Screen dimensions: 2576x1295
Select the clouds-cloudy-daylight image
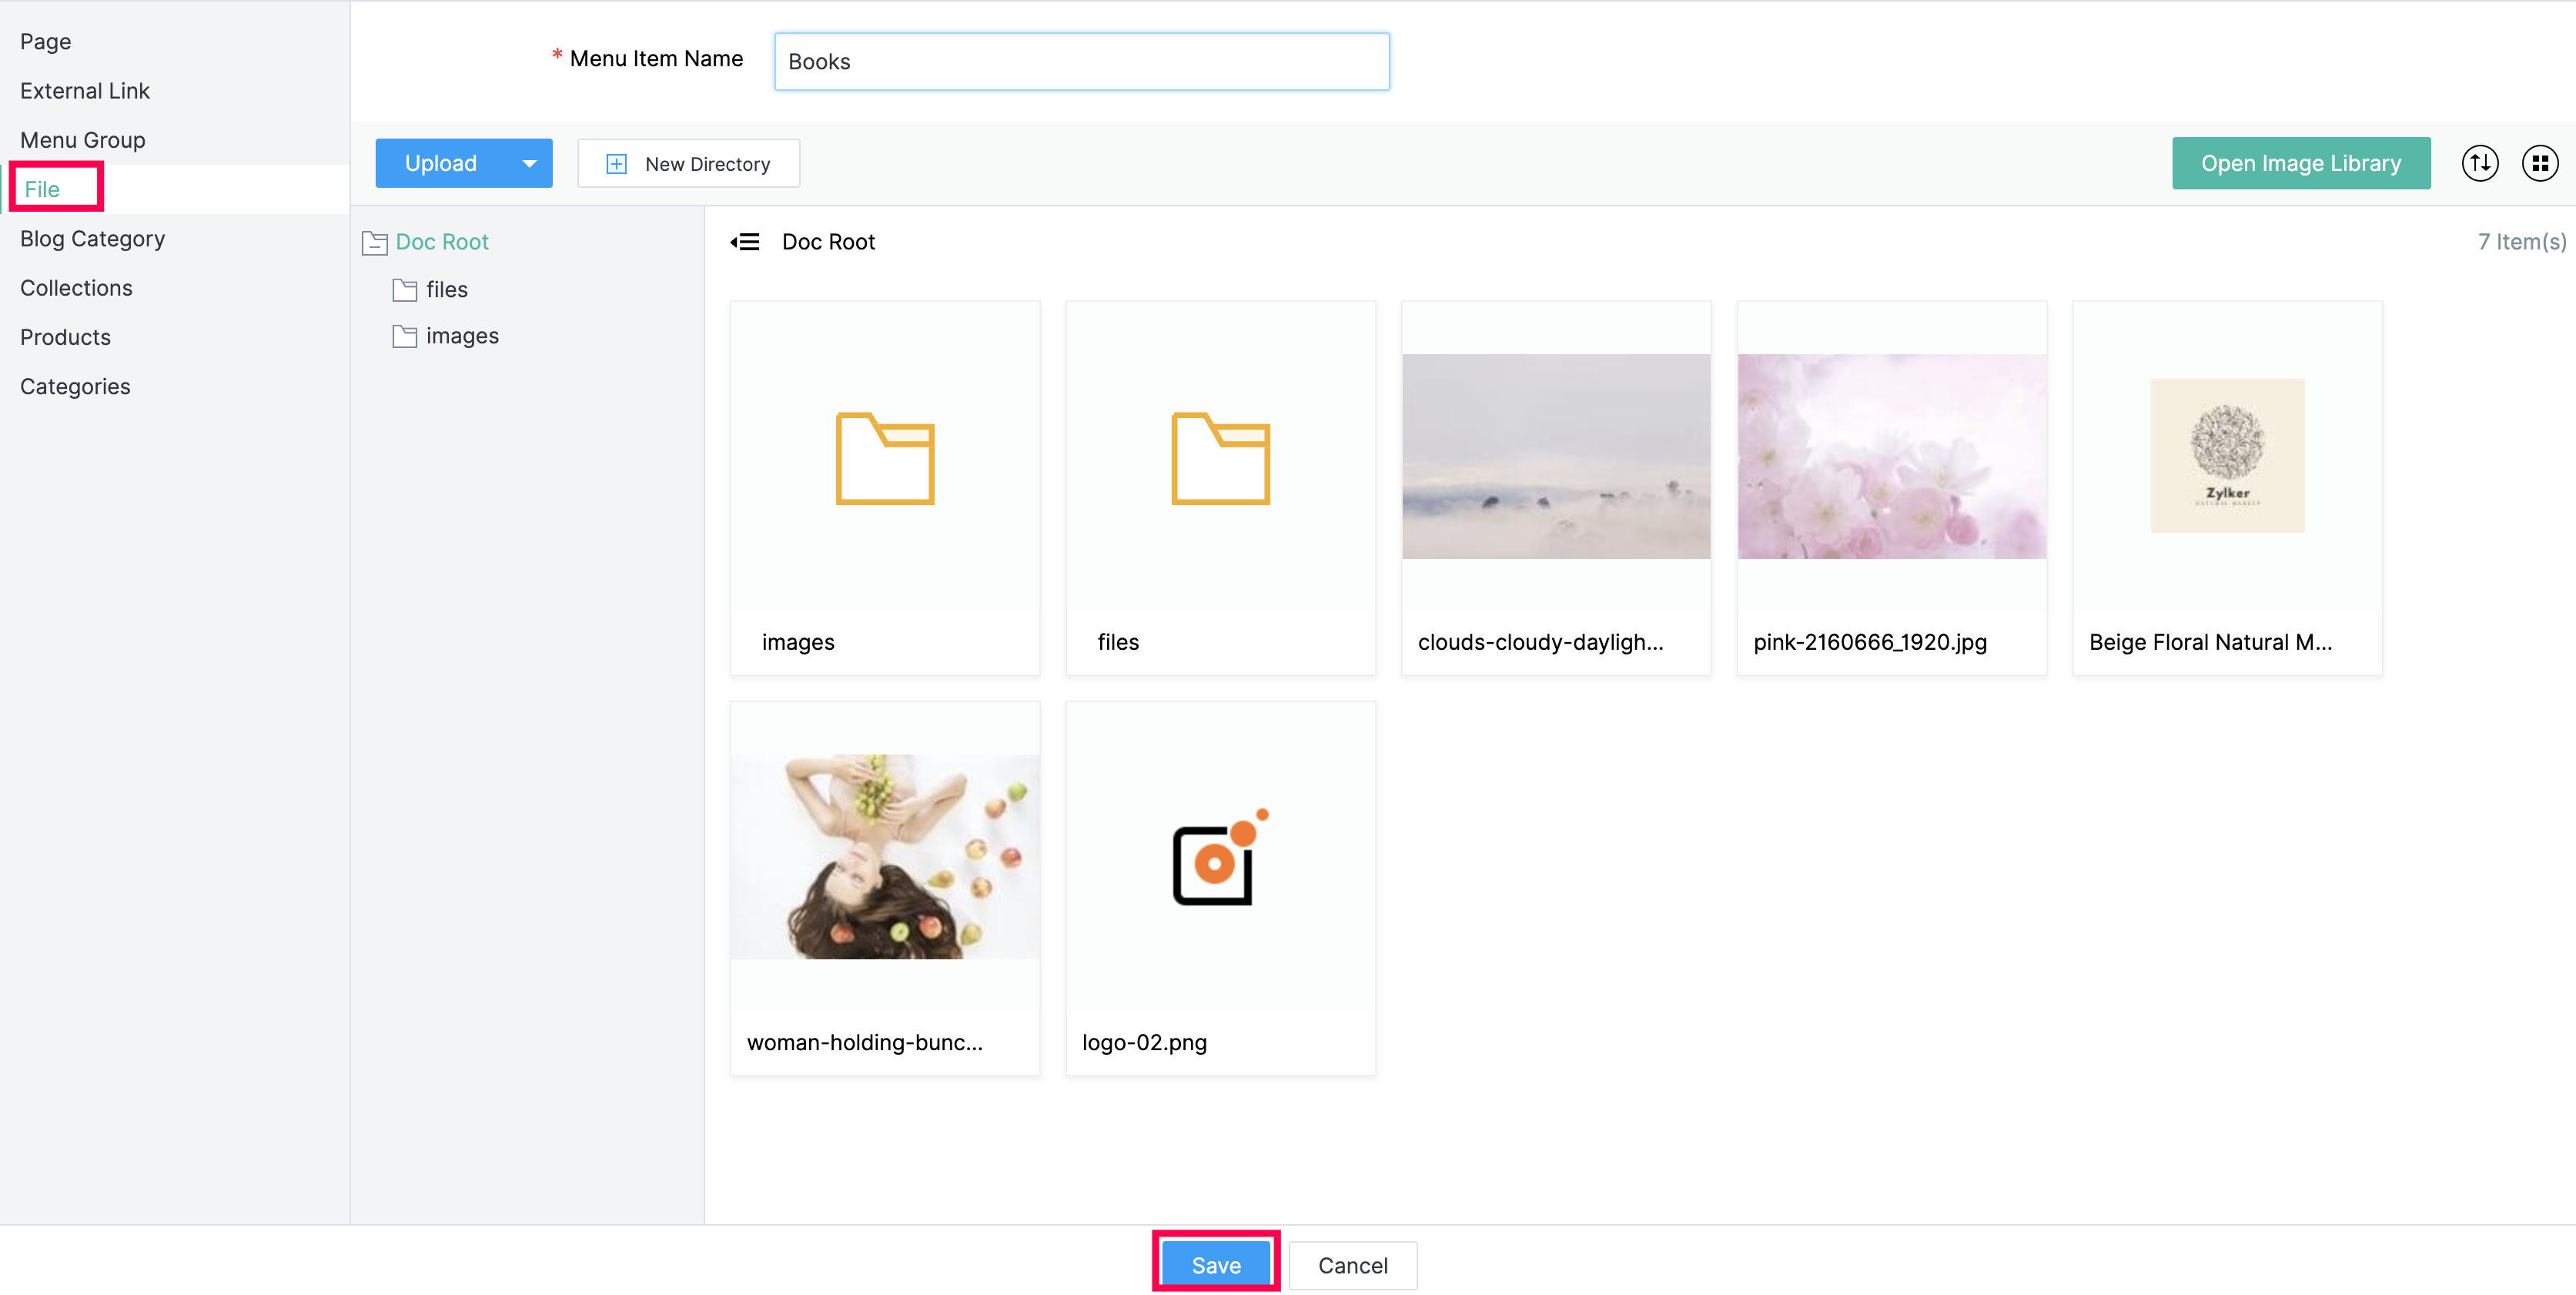coord(1555,457)
